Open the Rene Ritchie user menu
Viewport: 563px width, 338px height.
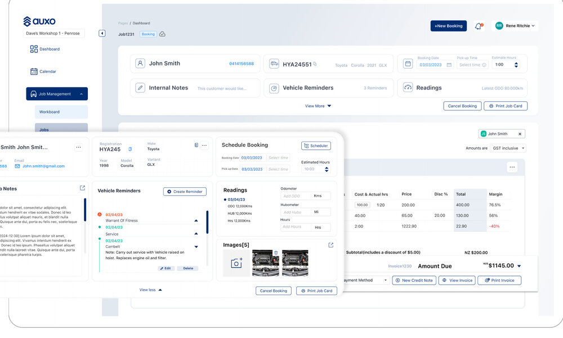[x=515, y=26]
